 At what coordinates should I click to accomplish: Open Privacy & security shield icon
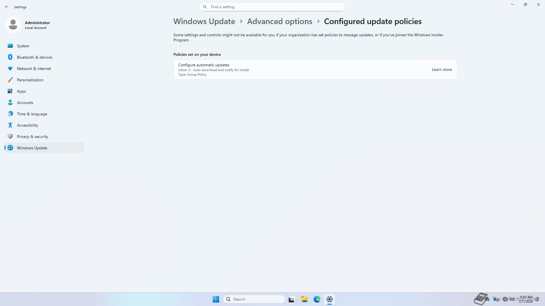pyautogui.click(x=10, y=137)
